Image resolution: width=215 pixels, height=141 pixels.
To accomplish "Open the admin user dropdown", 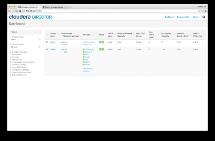I will [196, 17].
